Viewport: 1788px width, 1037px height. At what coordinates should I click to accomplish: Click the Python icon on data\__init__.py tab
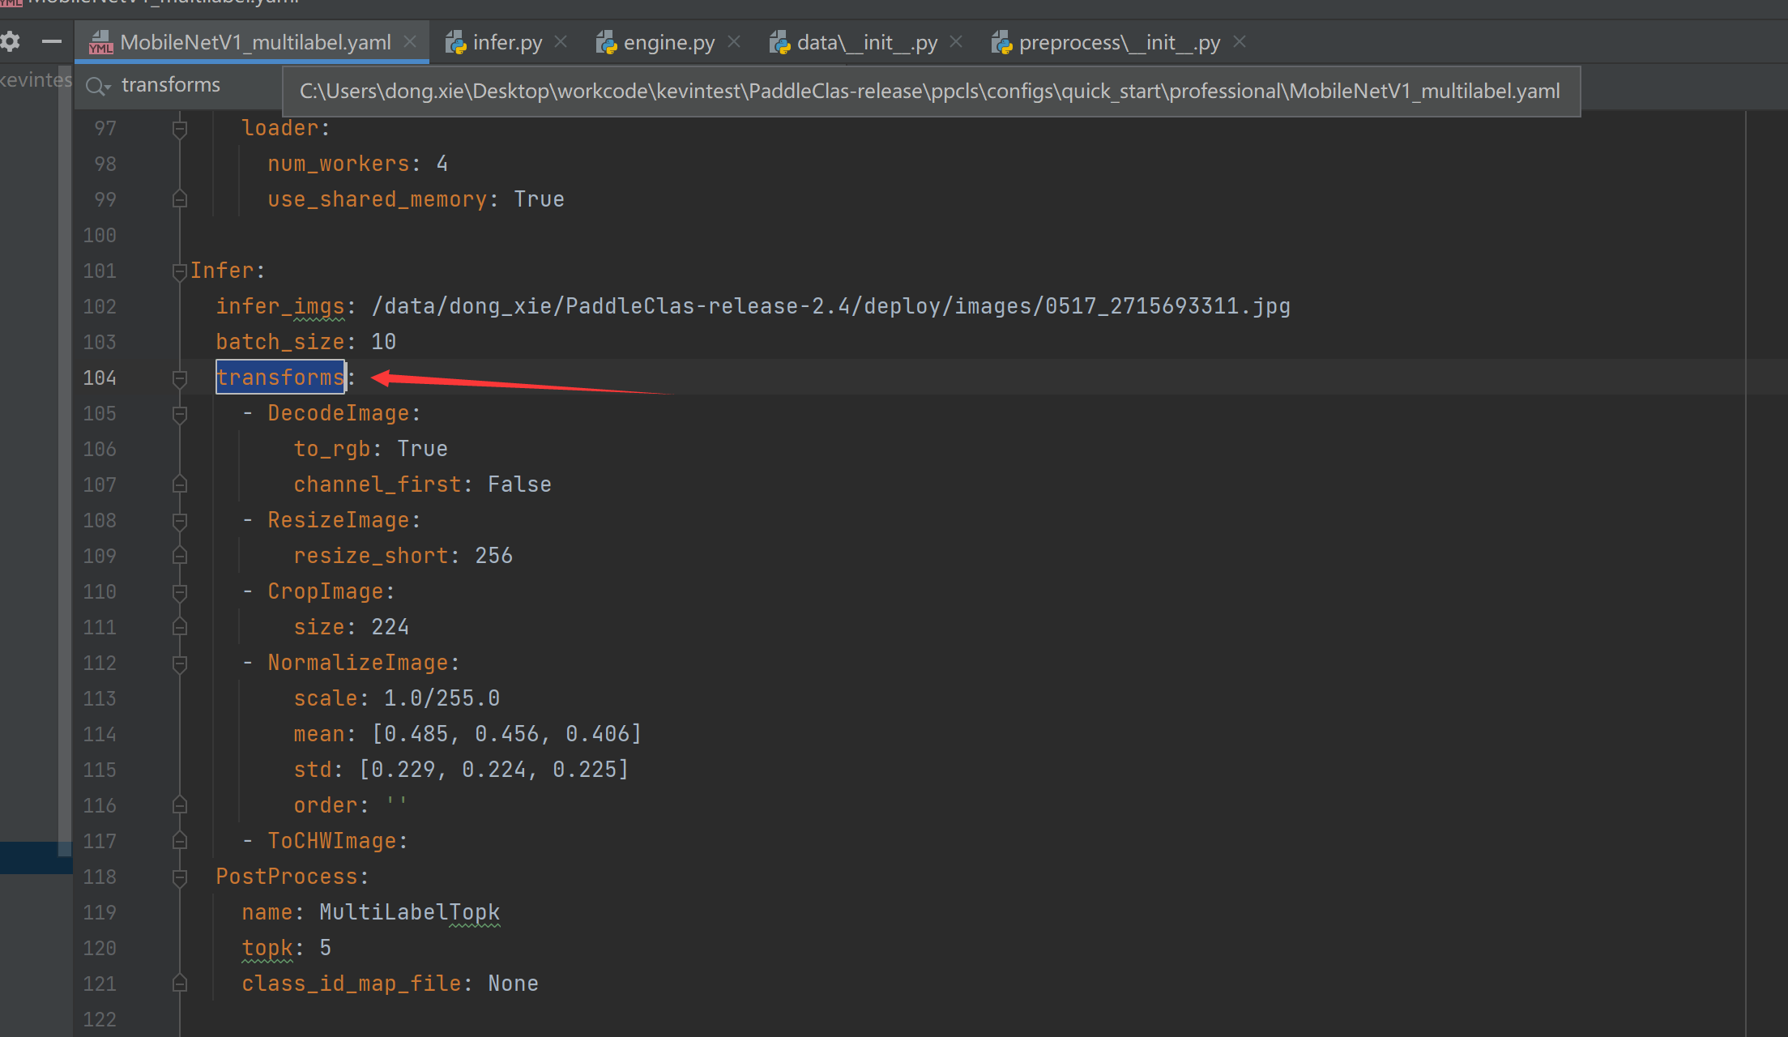(x=779, y=42)
